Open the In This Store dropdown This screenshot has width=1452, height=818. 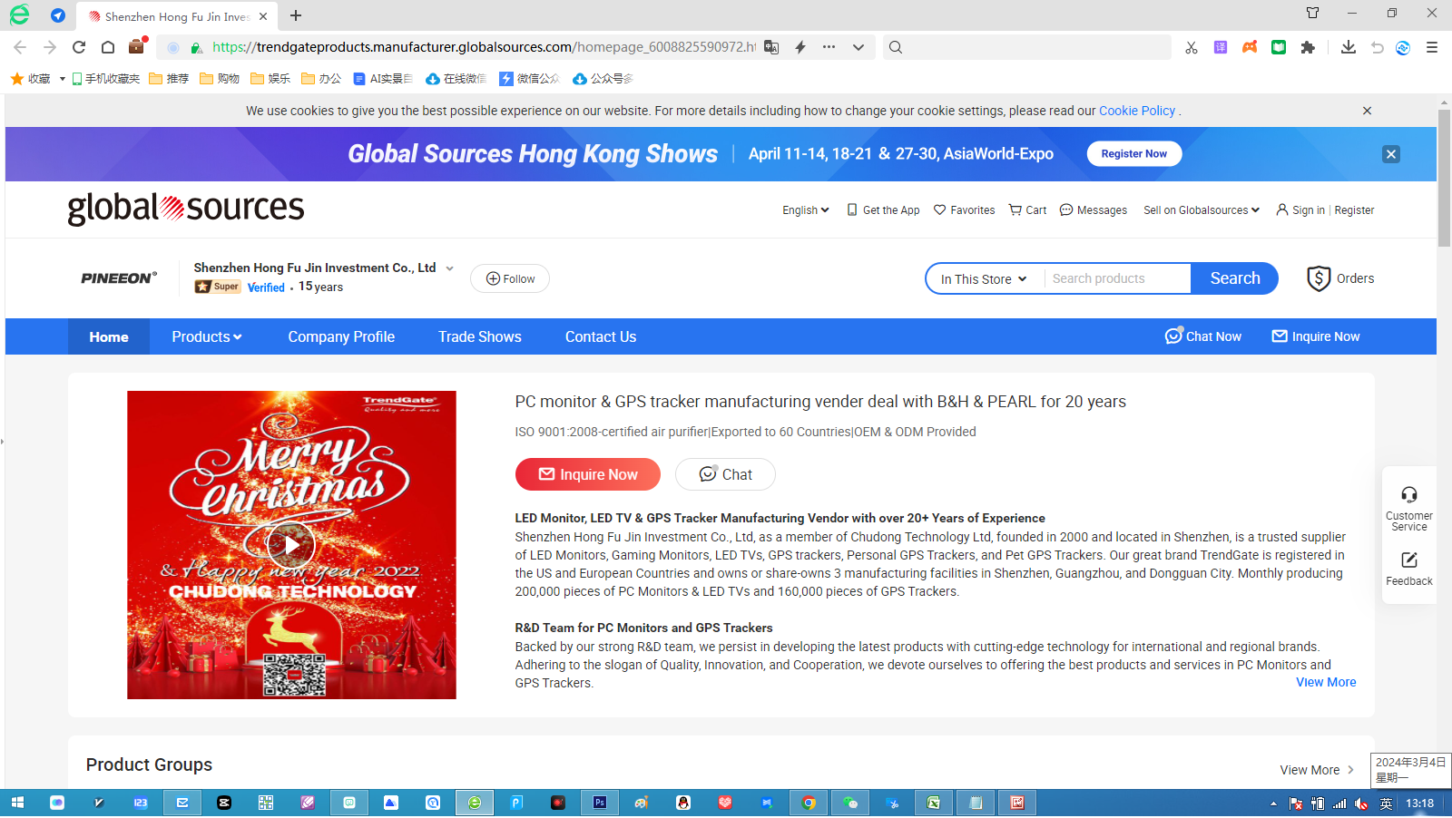click(984, 278)
